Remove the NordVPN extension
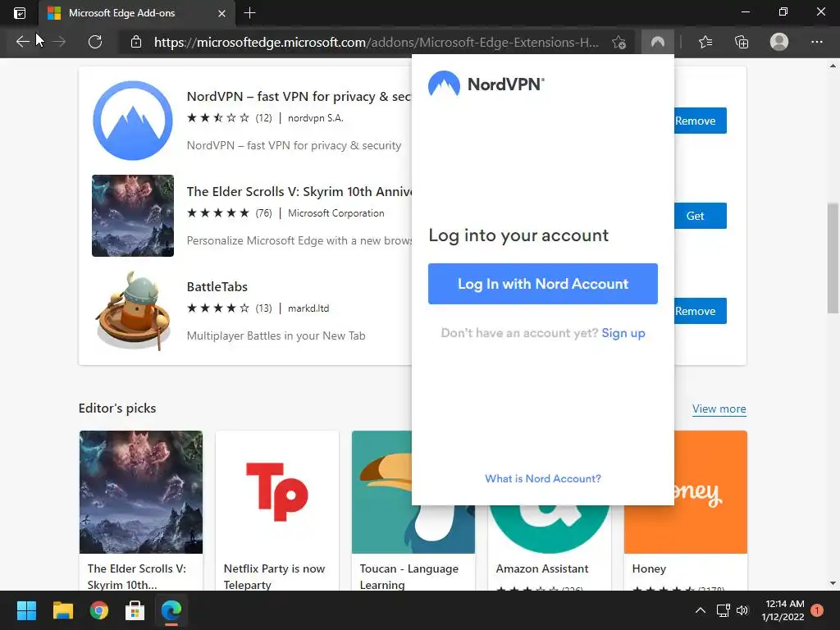The width and height of the screenshot is (840, 630). [700, 121]
